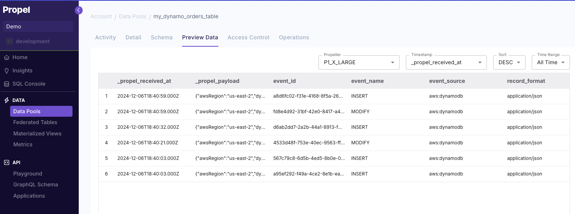
Task: Click MODIFY in row 2
Action: (360, 112)
